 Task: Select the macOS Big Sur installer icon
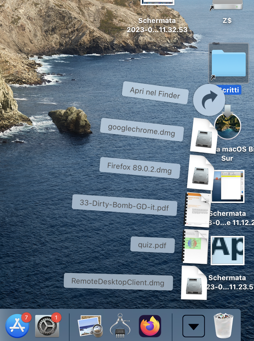click(227, 126)
